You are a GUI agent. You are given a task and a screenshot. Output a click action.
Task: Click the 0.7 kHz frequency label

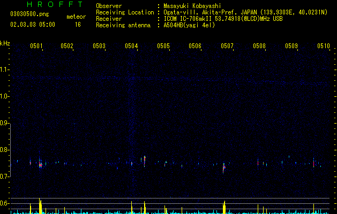point(4,177)
